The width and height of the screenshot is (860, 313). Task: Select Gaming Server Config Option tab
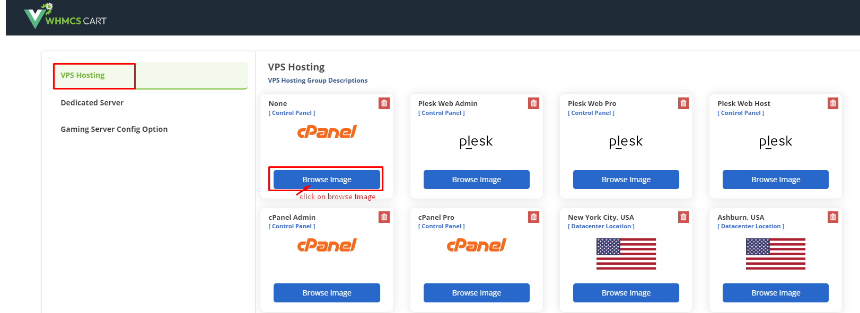(114, 129)
